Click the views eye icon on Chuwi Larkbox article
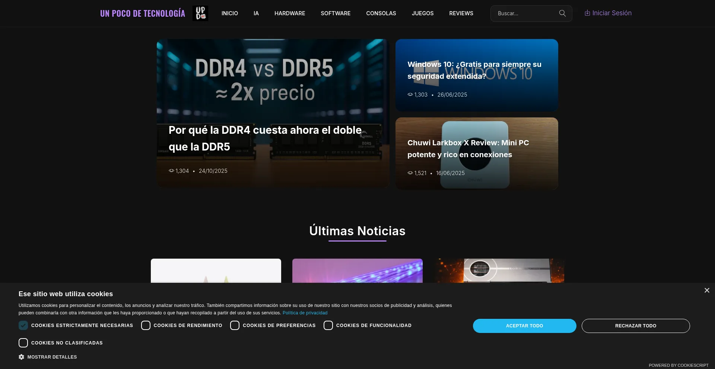 pyautogui.click(x=410, y=173)
